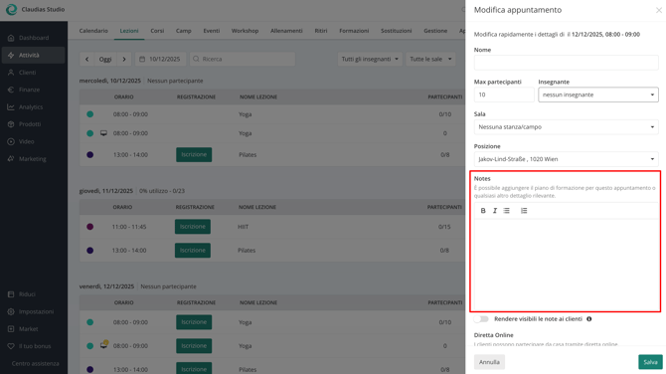Click the teal status dot of Wednesday 08:00 Yoga 0/10
The width and height of the screenshot is (666, 374).
[x=90, y=114]
